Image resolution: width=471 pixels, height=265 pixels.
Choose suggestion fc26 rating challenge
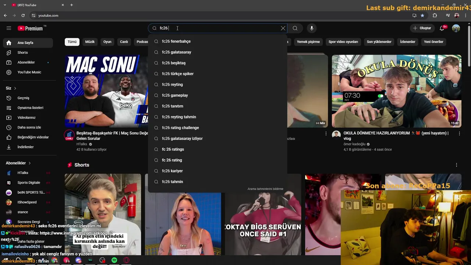click(x=217, y=128)
